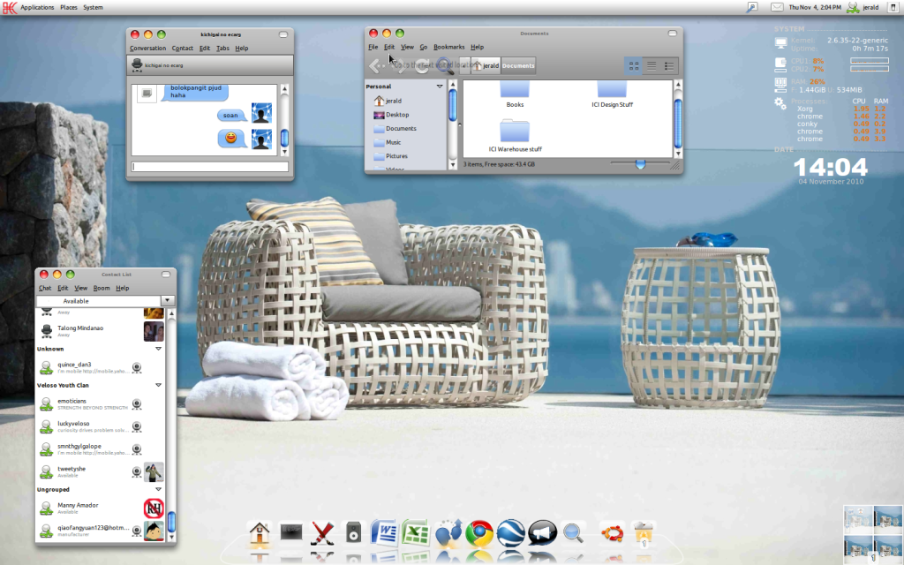Launch Google Chrome from the dock
This screenshot has width=904, height=565.
479,533
